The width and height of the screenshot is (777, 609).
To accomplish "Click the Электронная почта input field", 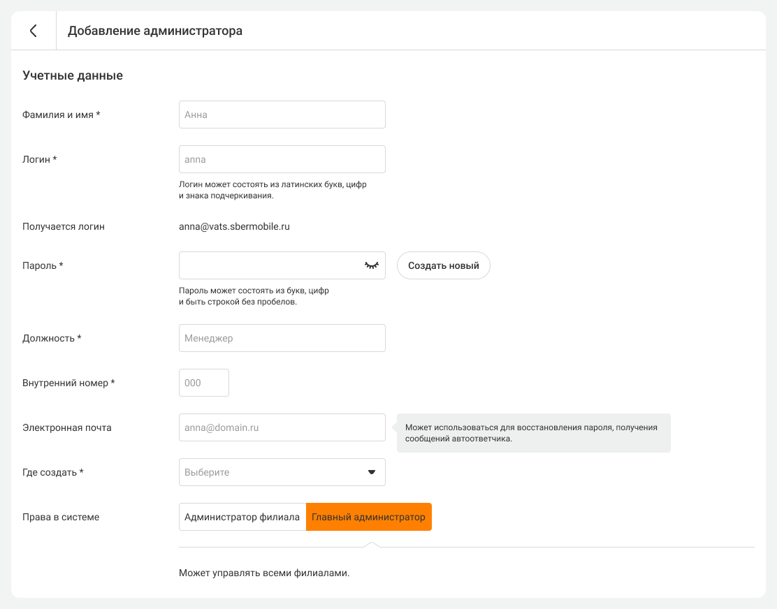I will (282, 427).
